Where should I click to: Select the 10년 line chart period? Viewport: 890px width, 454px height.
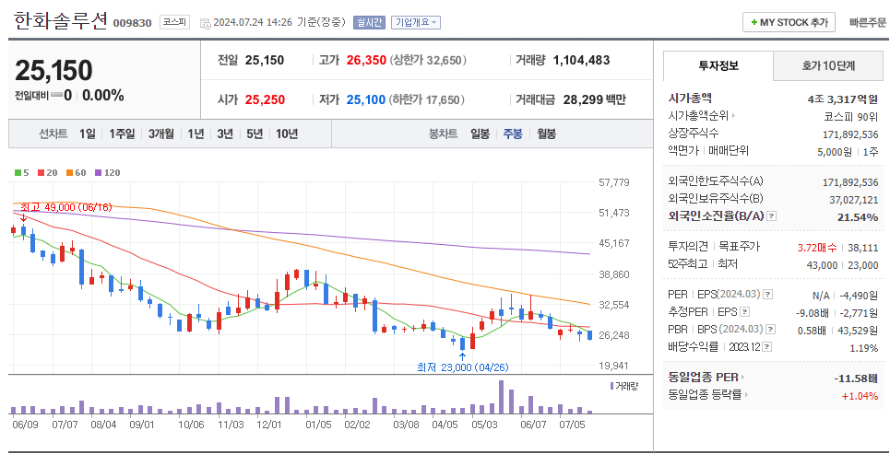click(x=287, y=134)
